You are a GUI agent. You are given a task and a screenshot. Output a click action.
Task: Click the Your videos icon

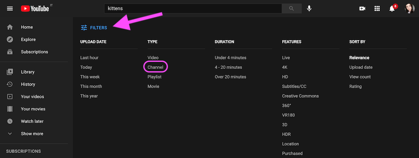(x=10, y=97)
